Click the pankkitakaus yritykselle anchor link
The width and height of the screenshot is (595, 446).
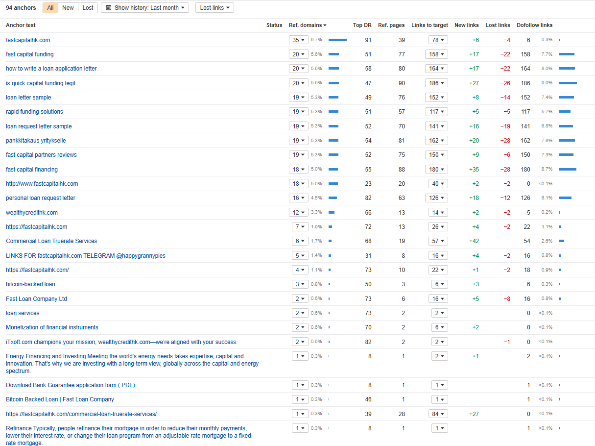36,141
